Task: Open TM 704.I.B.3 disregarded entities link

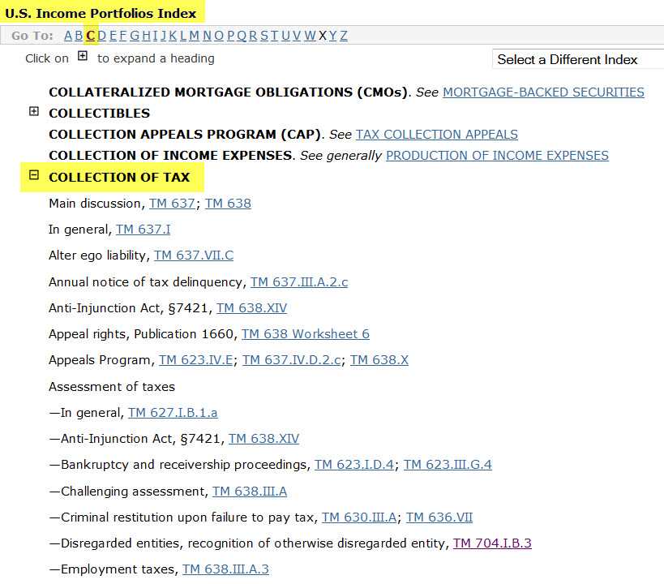Action: click(492, 543)
